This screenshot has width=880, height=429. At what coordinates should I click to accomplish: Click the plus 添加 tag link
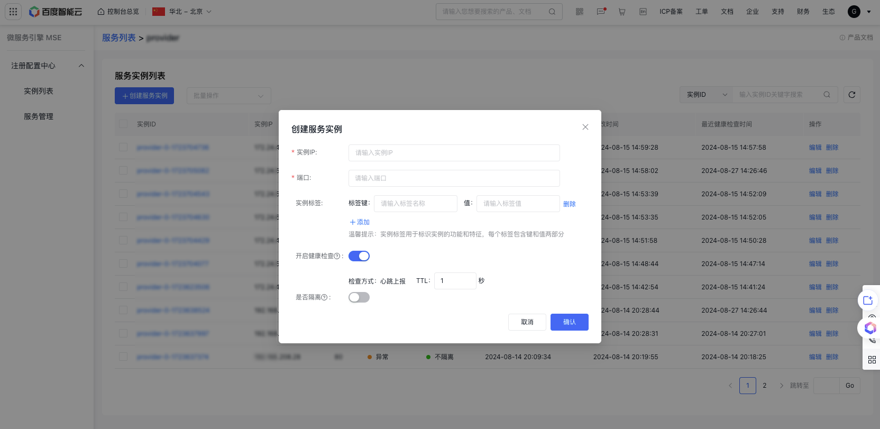360,222
